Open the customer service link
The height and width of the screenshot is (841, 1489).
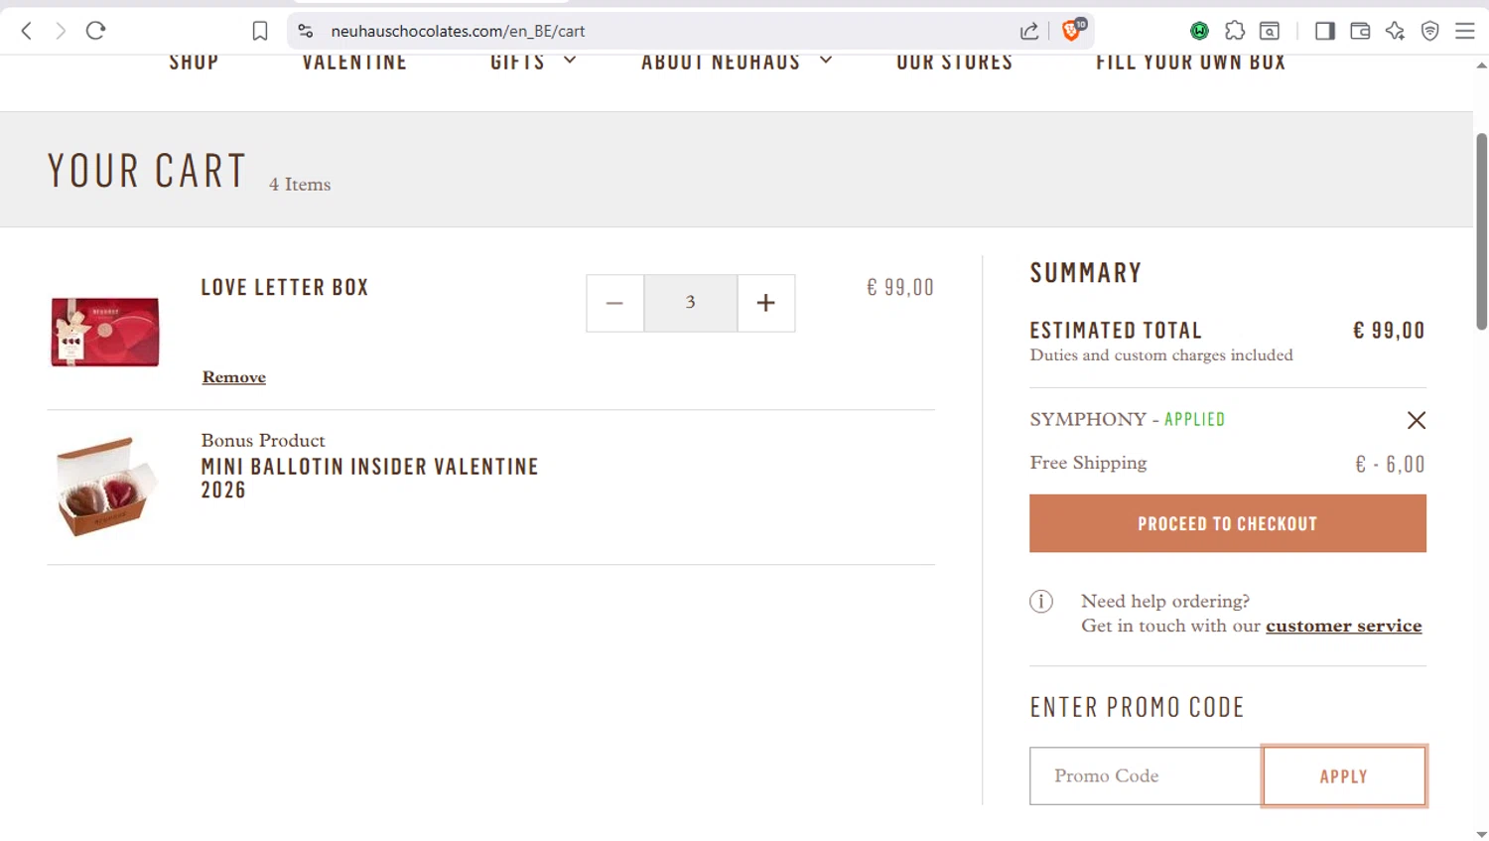click(x=1343, y=626)
